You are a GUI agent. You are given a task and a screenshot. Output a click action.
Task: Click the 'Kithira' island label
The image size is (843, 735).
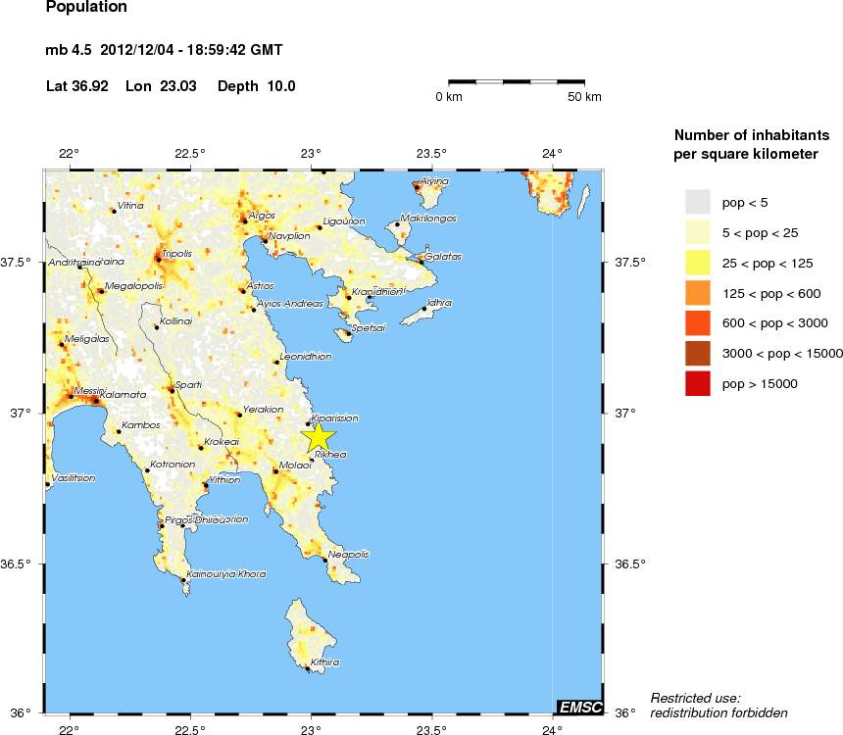pos(324,661)
